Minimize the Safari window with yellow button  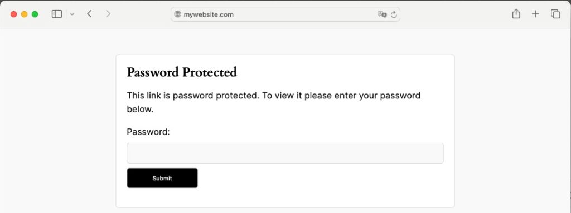point(25,14)
